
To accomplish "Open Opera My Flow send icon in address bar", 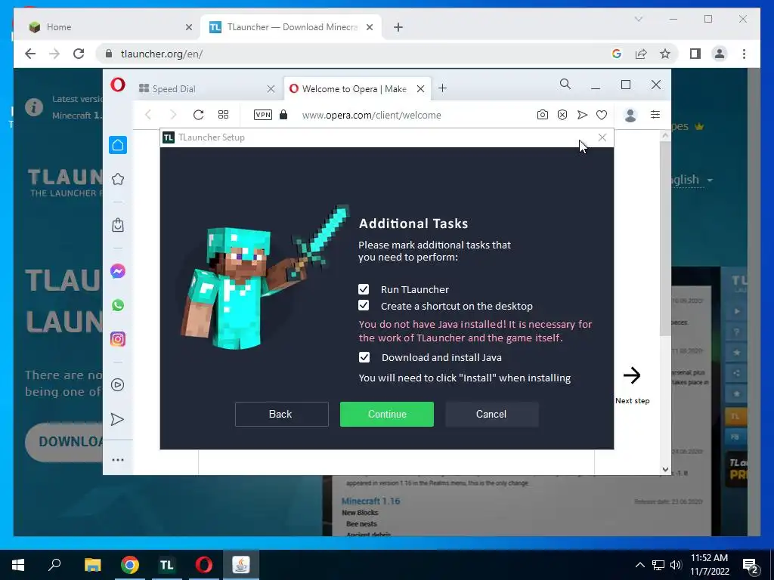I will click(583, 115).
